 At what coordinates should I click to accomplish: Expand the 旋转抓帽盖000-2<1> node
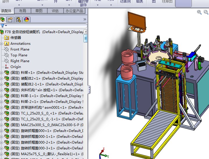(1, 142)
